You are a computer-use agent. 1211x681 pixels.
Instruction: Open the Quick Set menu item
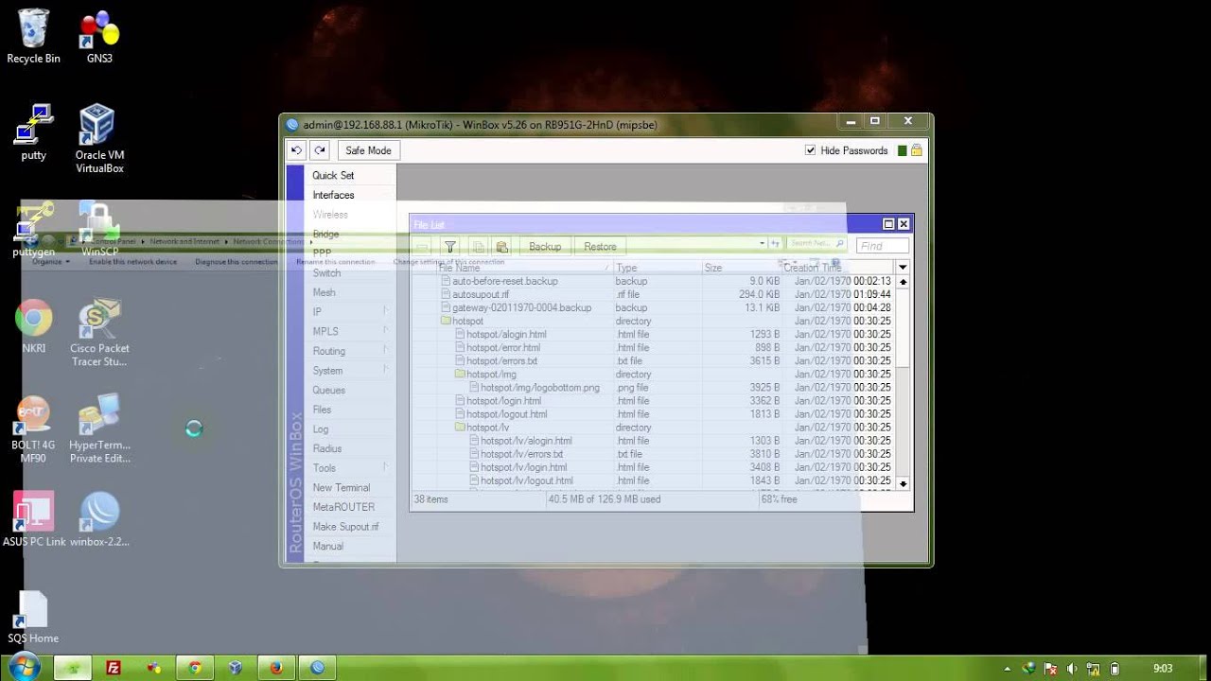pyautogui.click(x=349, y=175)
